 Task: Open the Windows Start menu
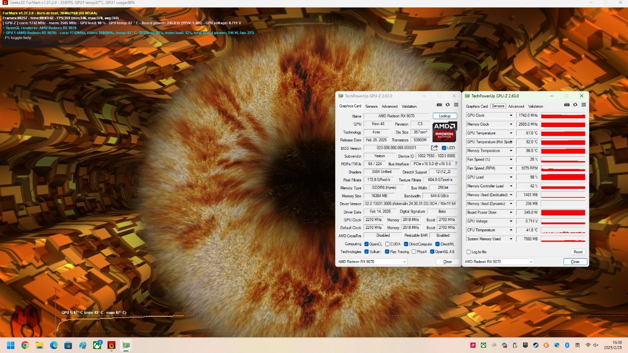10,345
